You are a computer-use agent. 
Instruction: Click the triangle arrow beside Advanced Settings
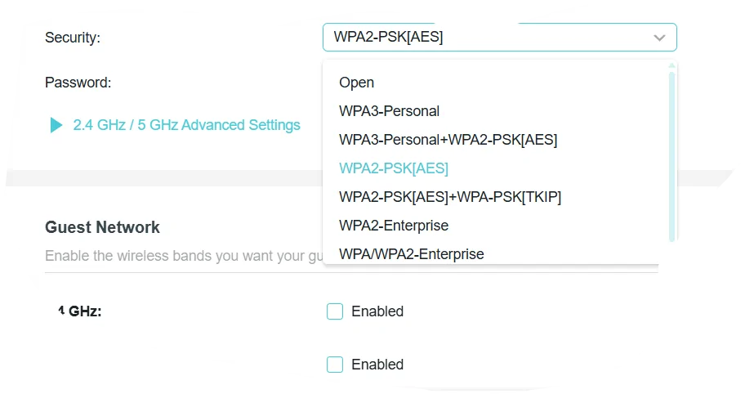point(56,125)
